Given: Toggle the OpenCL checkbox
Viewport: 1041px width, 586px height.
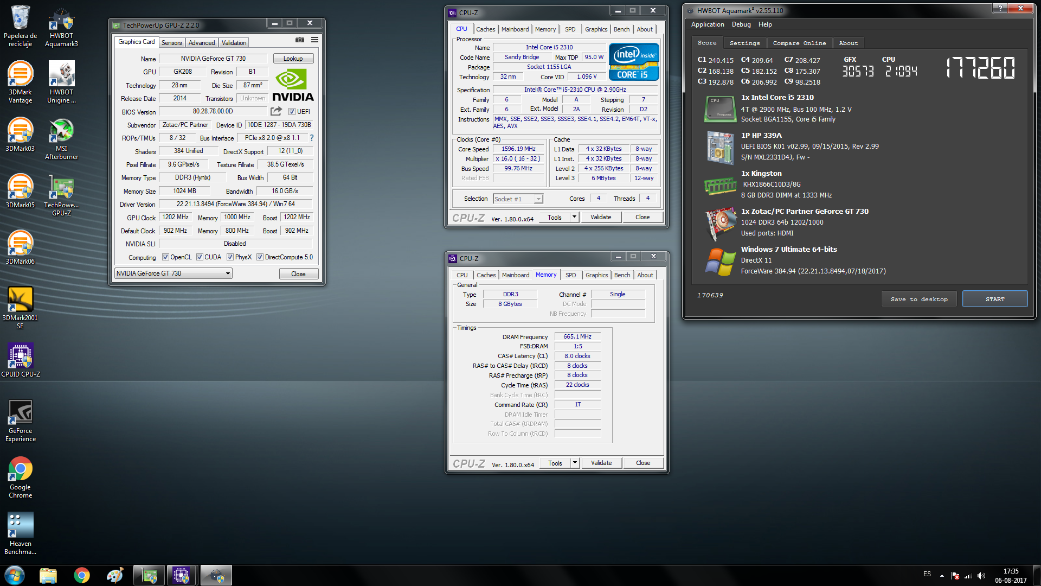Looking at the screenshot, I should (165, 257).
